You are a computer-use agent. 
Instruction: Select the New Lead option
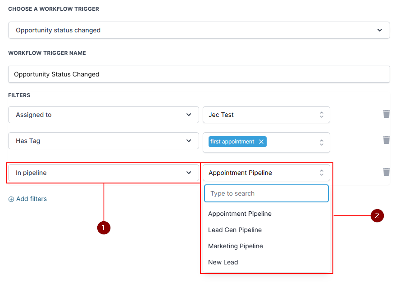223,262
